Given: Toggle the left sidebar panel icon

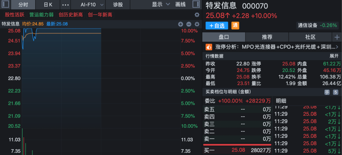Looking at the screenshot, I should pos(5,4).
